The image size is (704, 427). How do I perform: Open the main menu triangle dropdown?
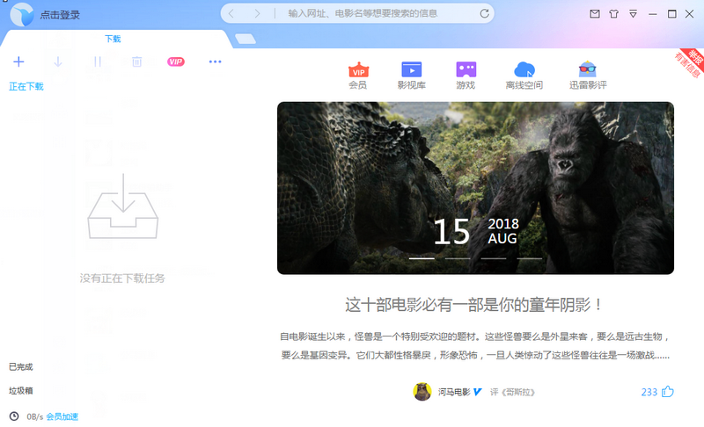pos(633,14)
